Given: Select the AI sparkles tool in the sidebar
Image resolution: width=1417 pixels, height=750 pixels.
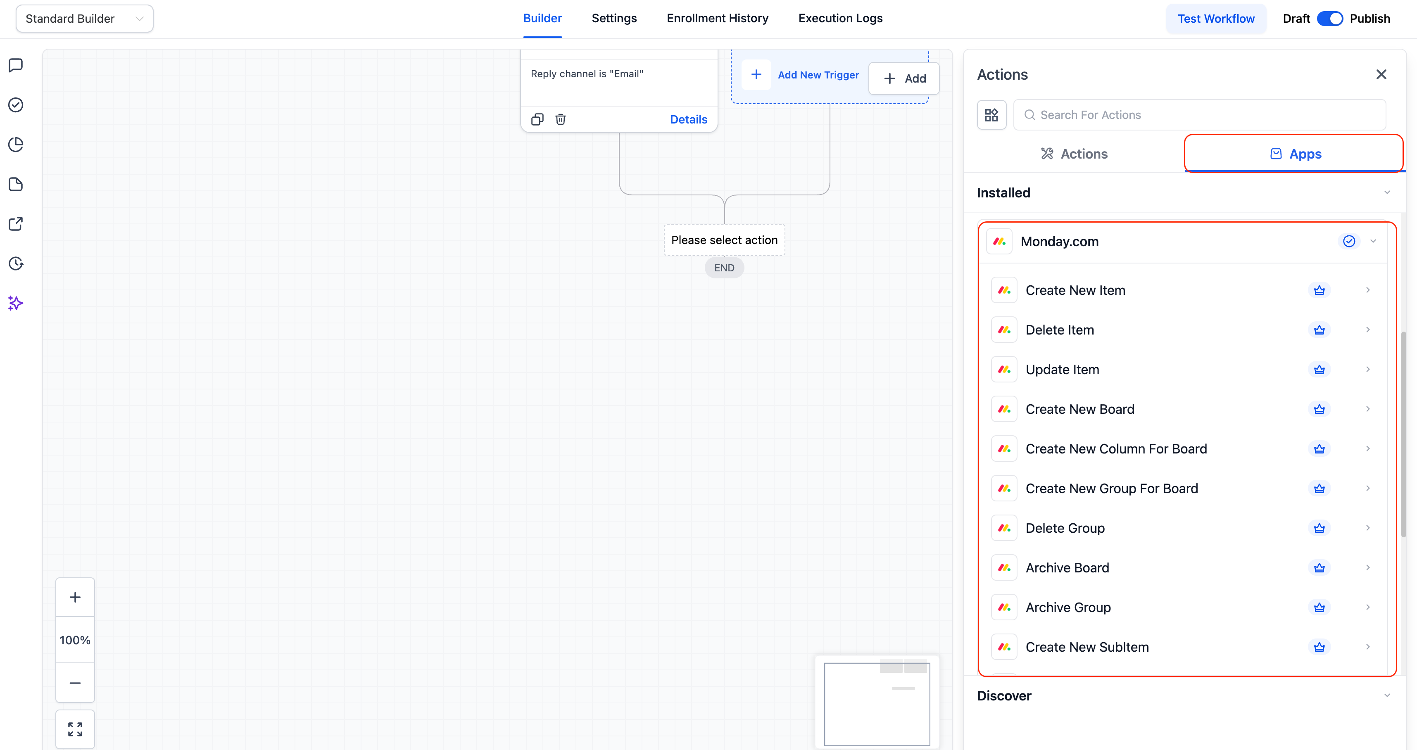Looking at the screenshot, I should [15, 303].
